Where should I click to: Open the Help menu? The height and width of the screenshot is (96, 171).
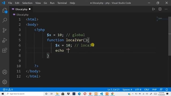(72, 3)
